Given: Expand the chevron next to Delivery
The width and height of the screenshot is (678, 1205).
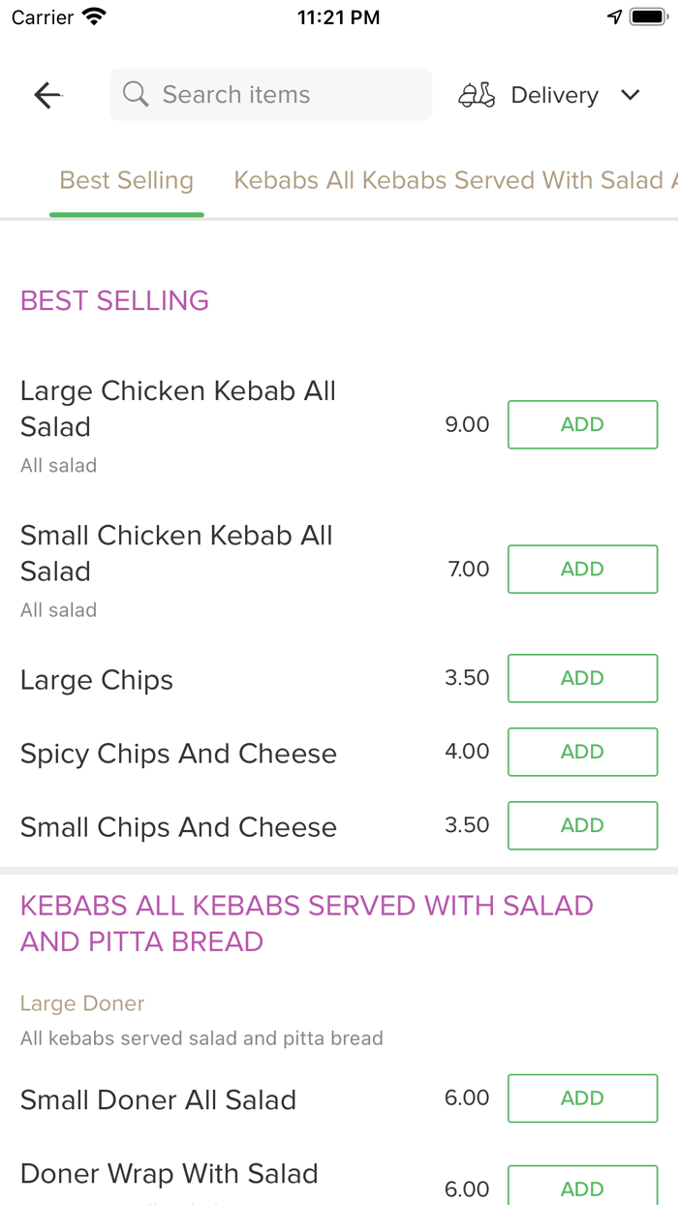Looking at the screenshot, I should point(630,95).
